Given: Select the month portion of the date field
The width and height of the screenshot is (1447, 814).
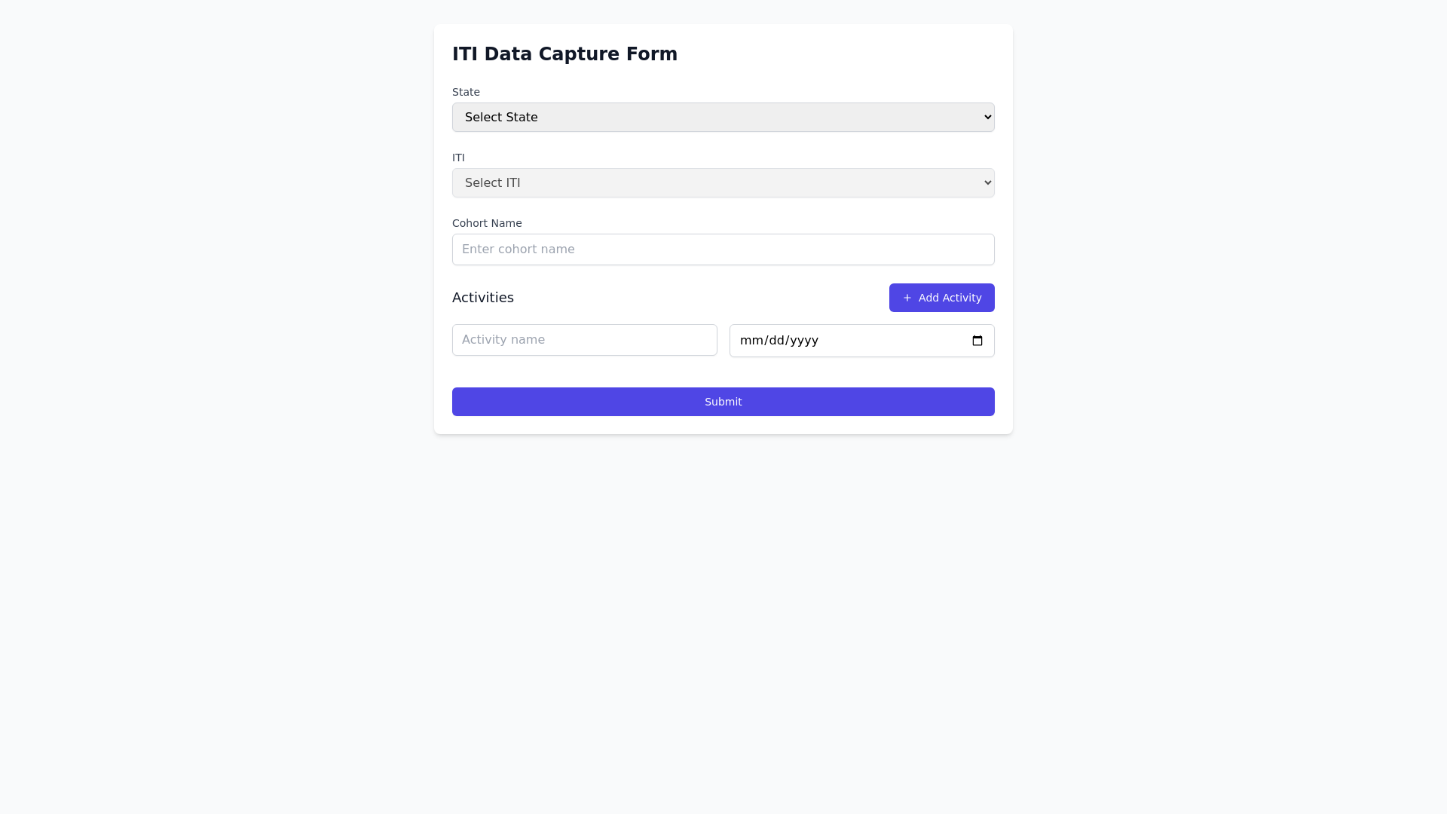Looking at the screenshot, I should click(x=750, y=341).
